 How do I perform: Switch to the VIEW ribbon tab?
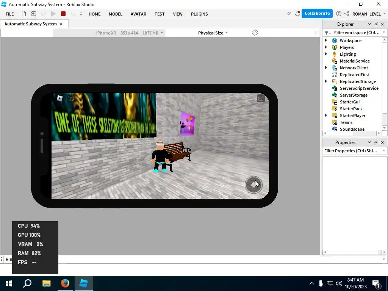pos(178,14)
